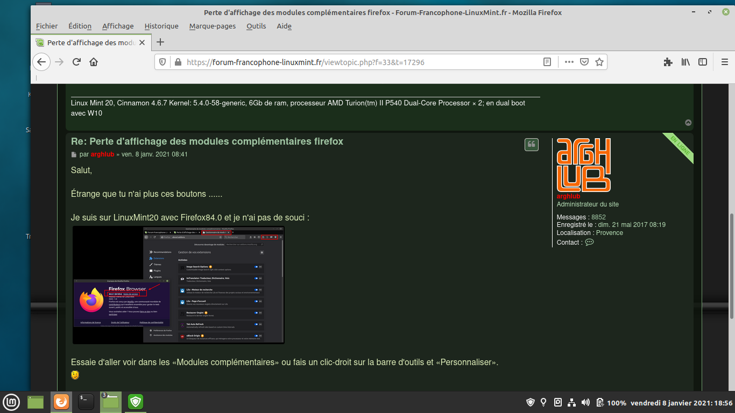Open the Linux Mint start menu
The image size is (735, 413).
pos(11,402)
